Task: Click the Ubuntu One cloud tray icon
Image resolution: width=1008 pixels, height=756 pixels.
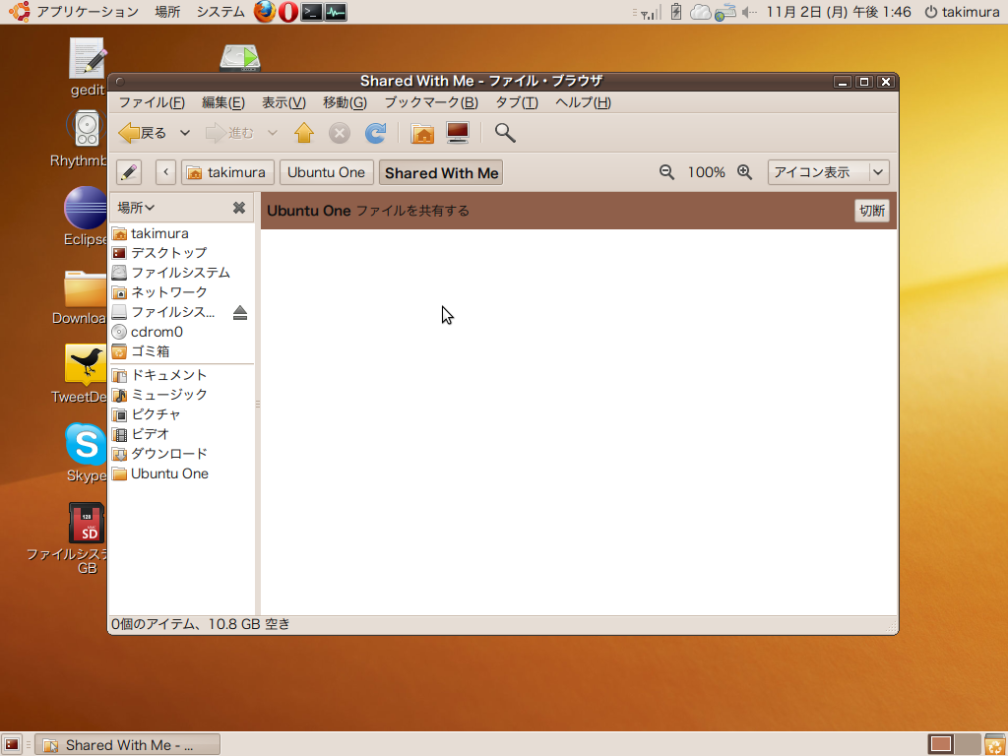Action: (x=700, y=12)
